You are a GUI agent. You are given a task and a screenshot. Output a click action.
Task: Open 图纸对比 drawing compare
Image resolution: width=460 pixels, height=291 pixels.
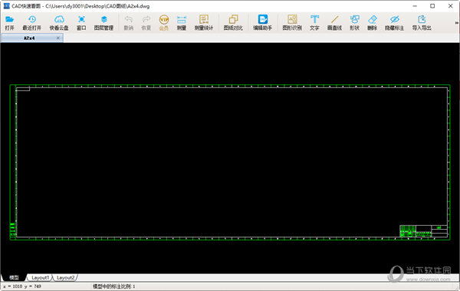(233, 23)
